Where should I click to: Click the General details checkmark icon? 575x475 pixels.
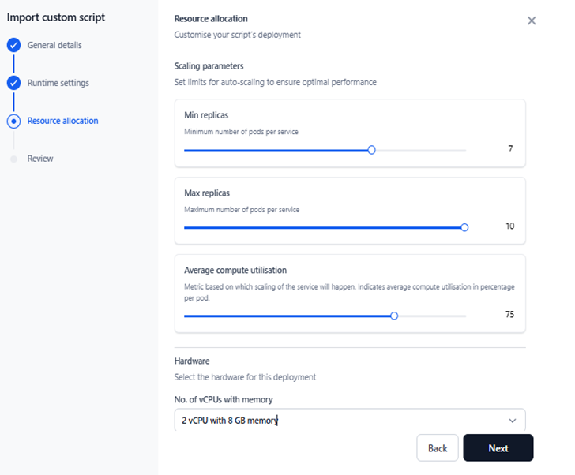13,45
